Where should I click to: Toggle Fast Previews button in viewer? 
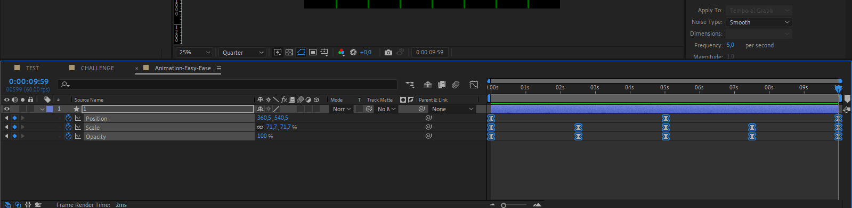tap(278, 52)
